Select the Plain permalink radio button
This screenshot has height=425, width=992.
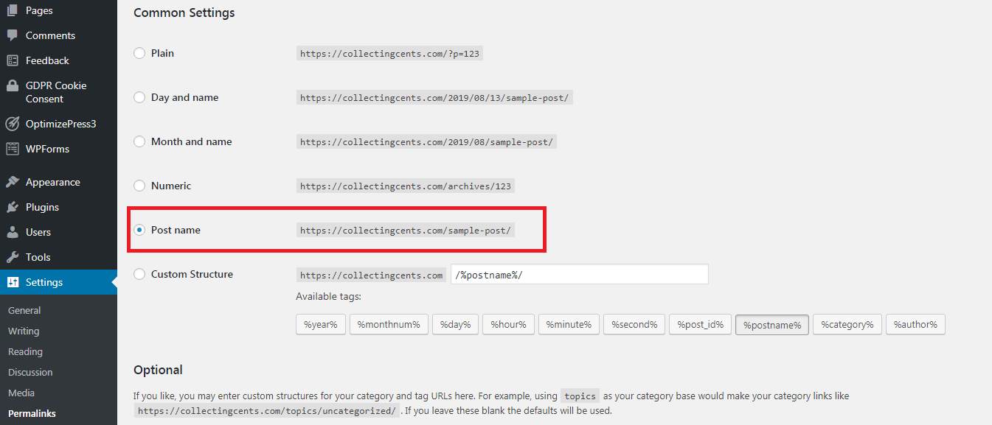click(x=139, y=53)
